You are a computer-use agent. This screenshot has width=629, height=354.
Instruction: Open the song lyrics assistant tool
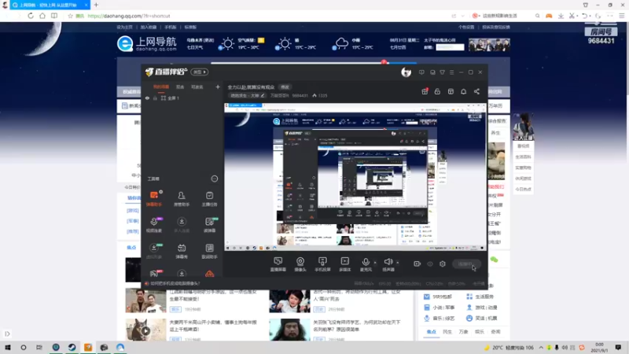(x=209, y=251)
